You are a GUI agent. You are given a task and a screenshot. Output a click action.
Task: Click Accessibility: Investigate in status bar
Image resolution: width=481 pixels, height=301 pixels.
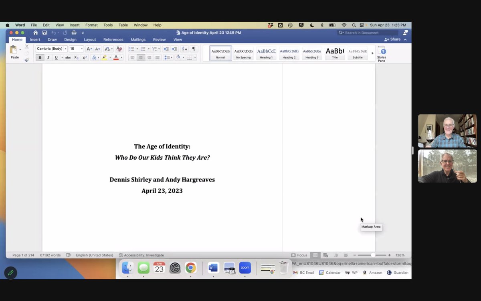141,255
